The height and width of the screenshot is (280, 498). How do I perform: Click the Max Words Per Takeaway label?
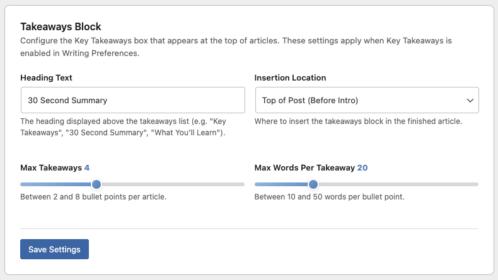[304, 168]
